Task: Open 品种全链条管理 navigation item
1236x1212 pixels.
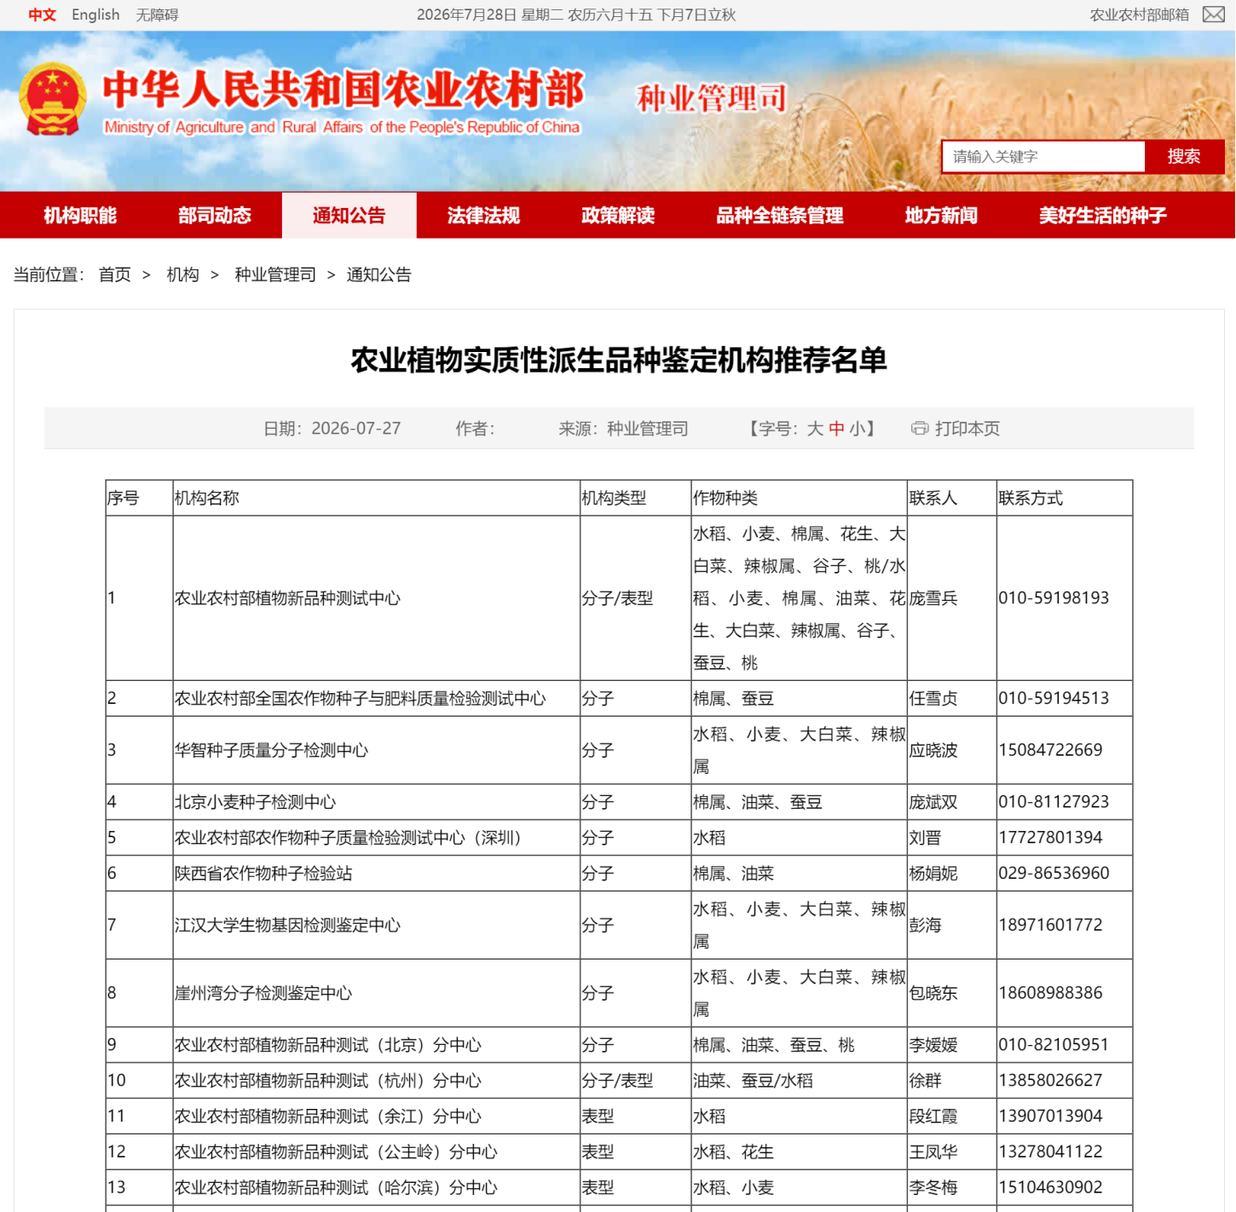Action: (780, 215)
